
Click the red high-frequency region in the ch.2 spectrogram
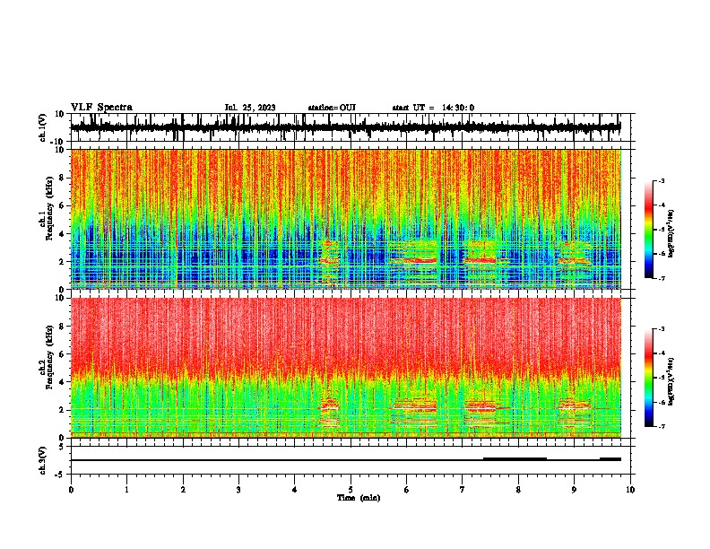pos(345,335)
